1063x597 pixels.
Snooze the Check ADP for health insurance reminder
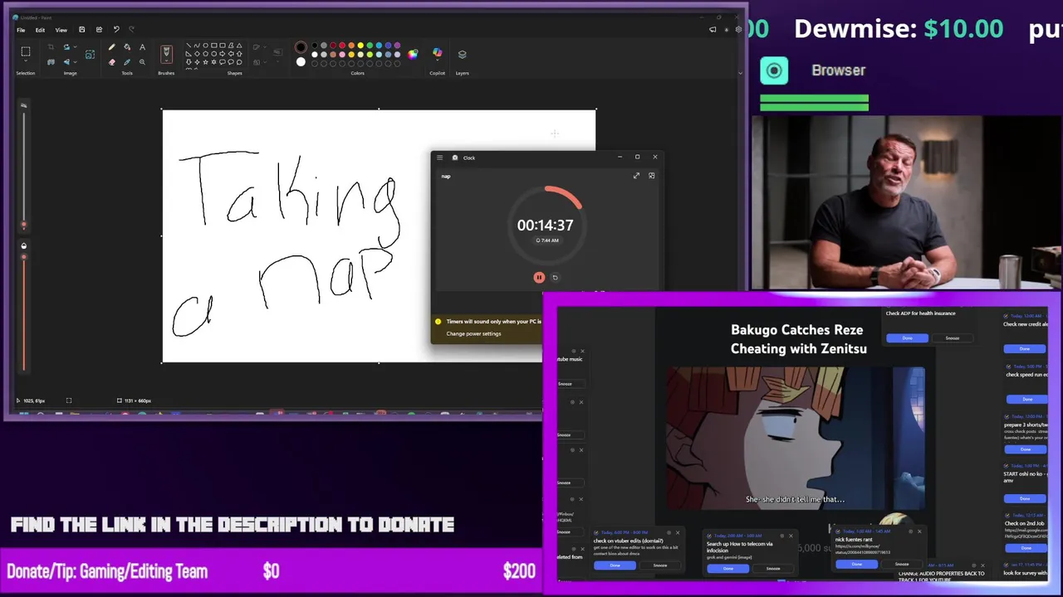[953, 338]
